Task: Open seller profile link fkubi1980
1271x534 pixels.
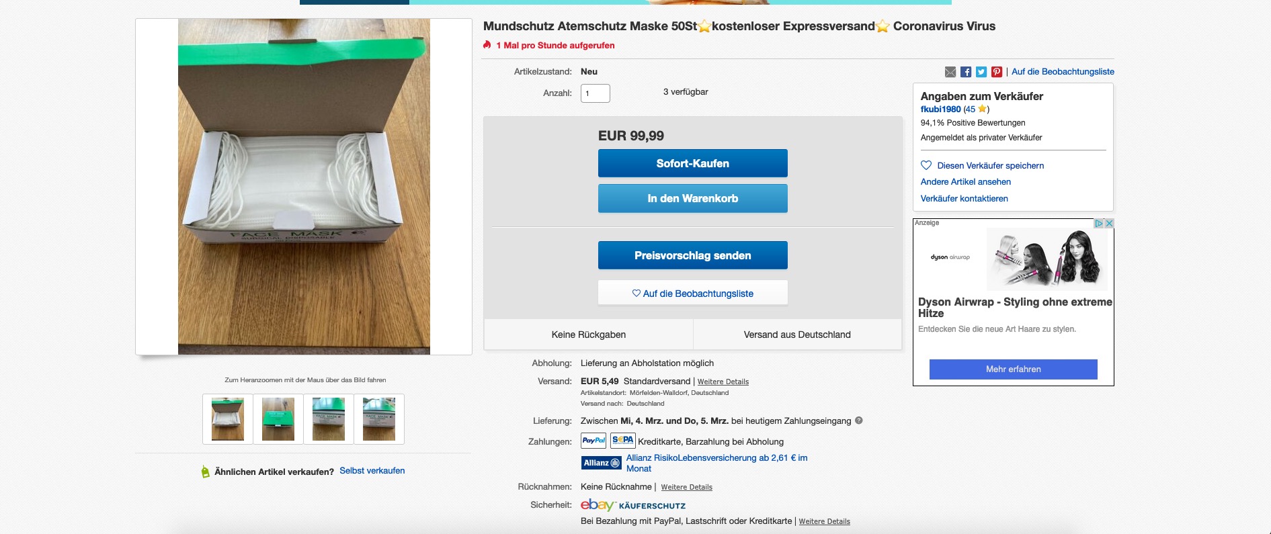Action: click(x=940, y=109)
